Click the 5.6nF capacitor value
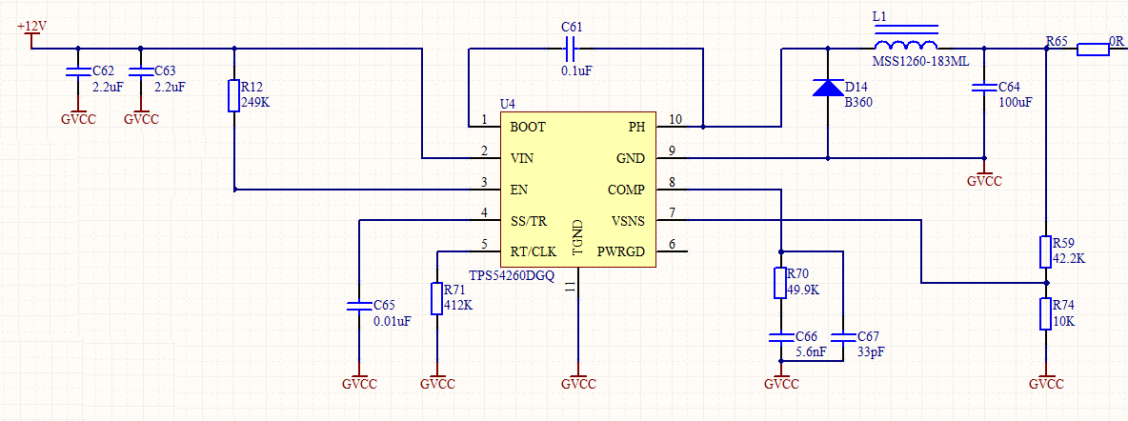 812,351
